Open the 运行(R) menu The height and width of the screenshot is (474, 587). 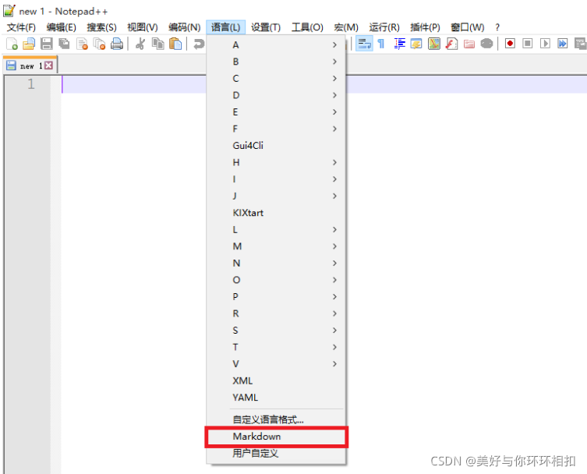click(384, 27)
